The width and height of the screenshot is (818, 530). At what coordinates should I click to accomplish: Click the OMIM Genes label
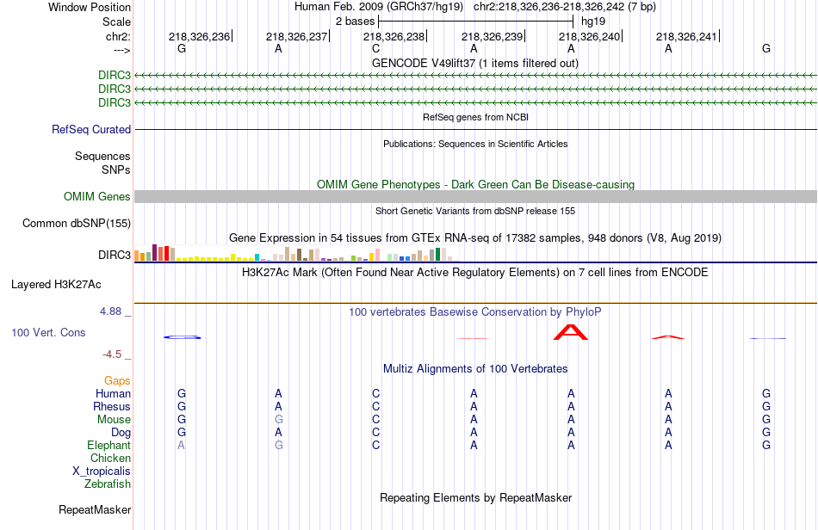tap(97, 196)
